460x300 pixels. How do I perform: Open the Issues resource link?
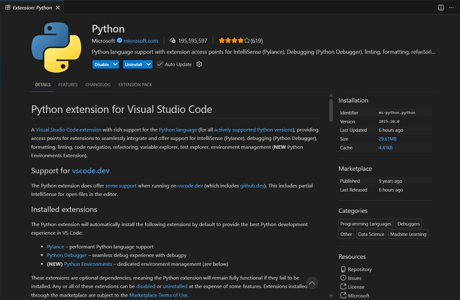point(354,278)
